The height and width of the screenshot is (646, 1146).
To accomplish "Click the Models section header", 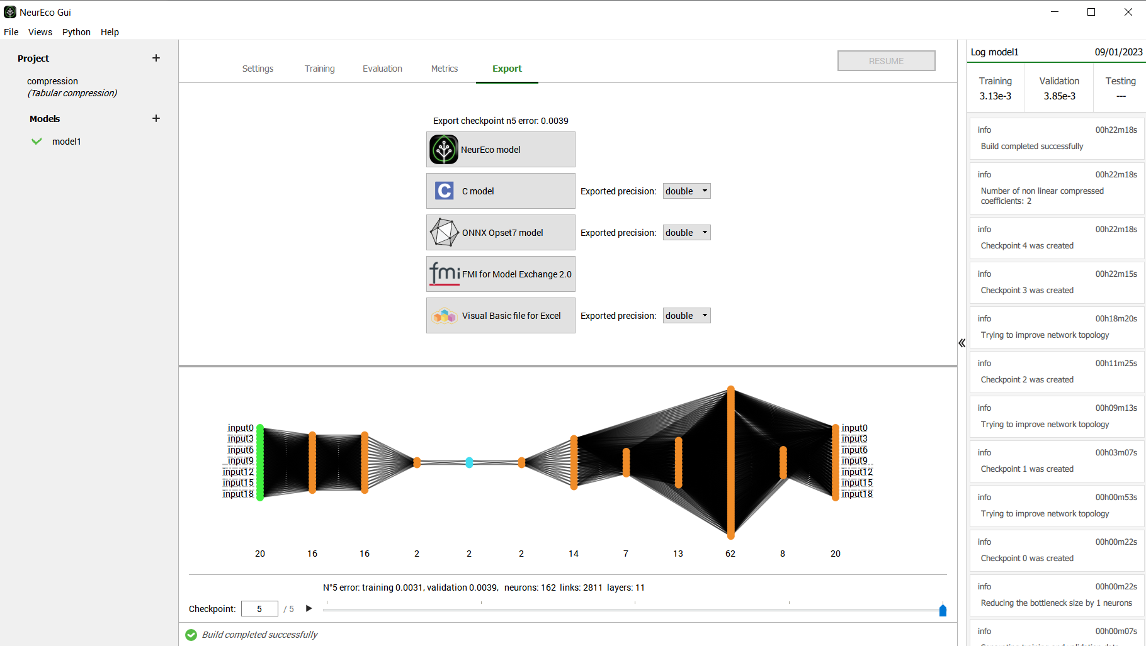I will click(x=45, y=119).
